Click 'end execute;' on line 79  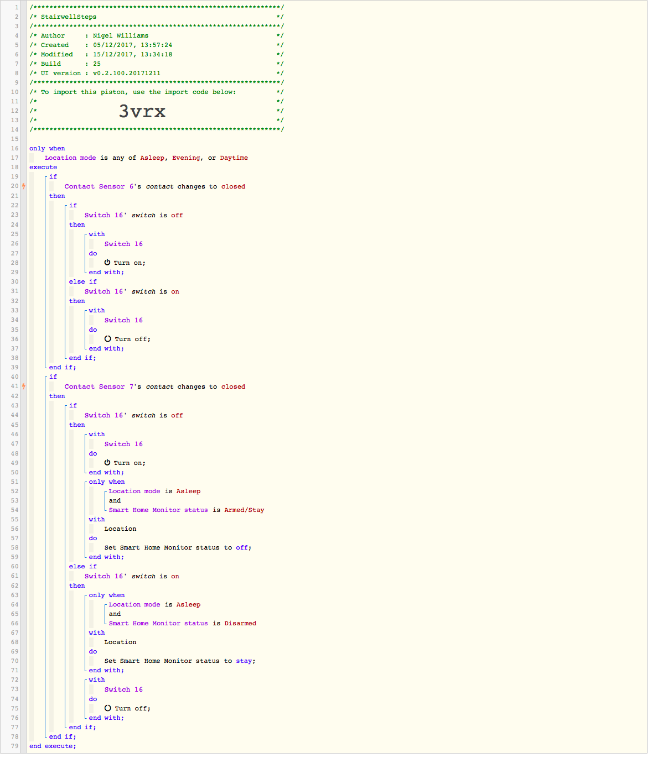tap(53, 746)
